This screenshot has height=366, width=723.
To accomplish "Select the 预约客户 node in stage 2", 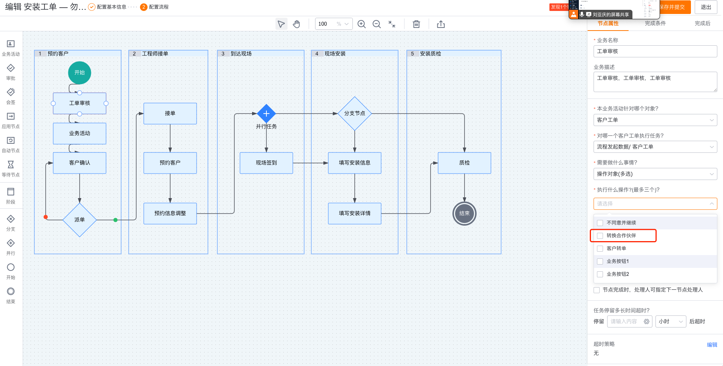I will click(x=170, y=163).
